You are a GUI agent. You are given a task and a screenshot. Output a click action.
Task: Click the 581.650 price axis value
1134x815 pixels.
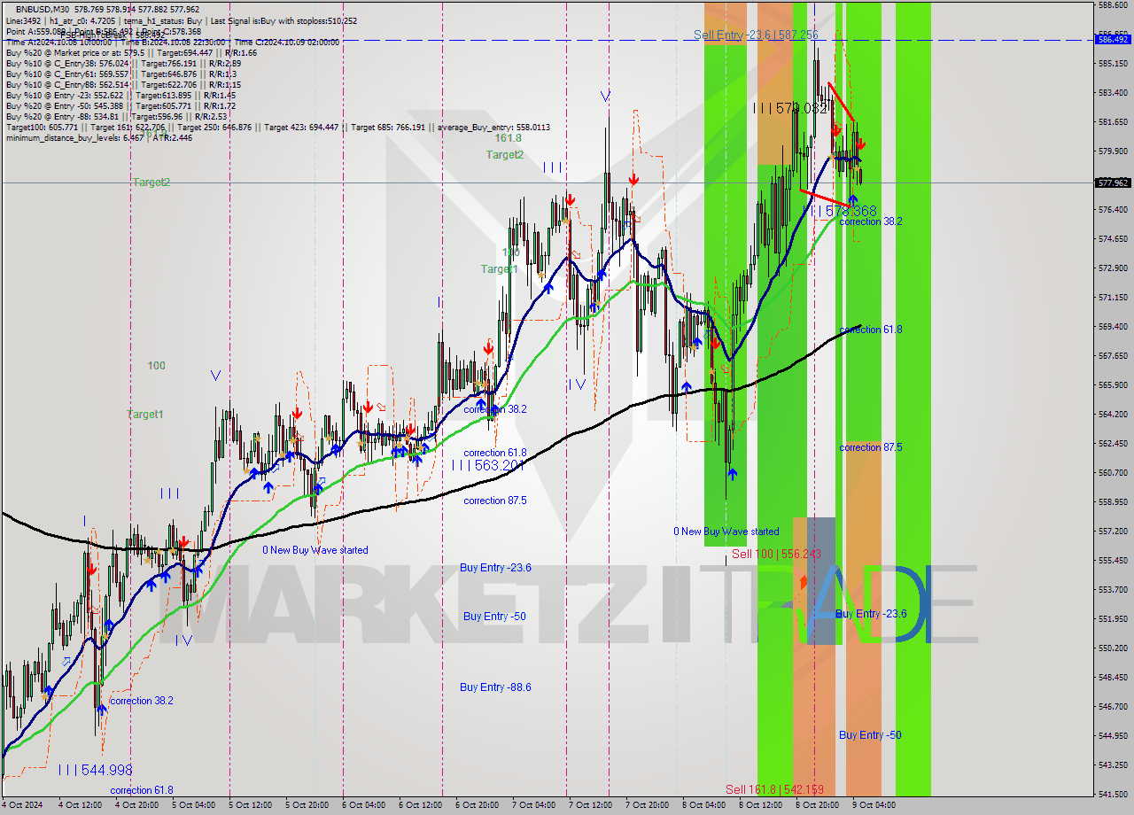pyautogui.click(x=1113, y=121)
